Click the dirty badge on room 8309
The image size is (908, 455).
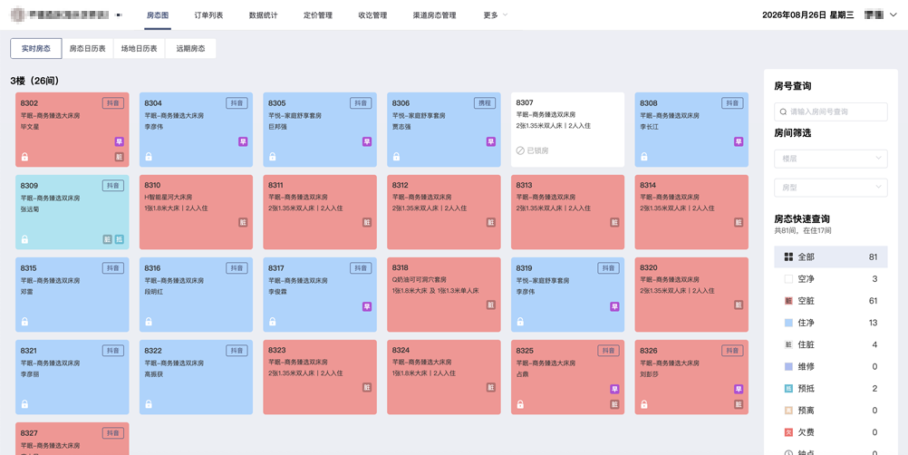pyautogui.click(x=107, y=239)
